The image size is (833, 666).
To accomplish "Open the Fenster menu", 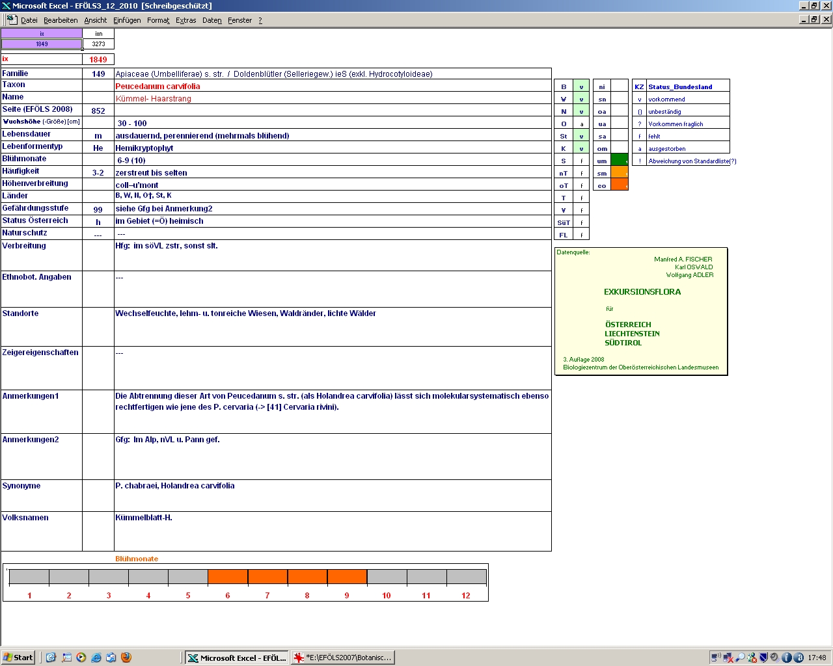I will (239, 20).
